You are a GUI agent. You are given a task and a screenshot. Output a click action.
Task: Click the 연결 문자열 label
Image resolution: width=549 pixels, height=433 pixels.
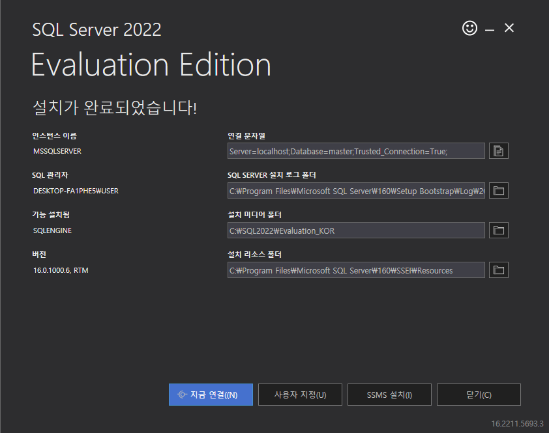pyautogui.click(x=246, y=136)
